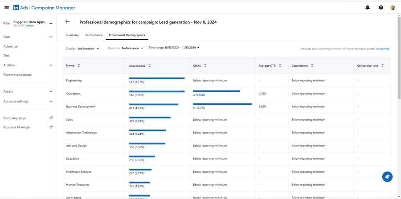Image resolution: width=401 pixels, height=199 pixels.
Task: Select the Healthcare Services row name
Action: point(78,172)
